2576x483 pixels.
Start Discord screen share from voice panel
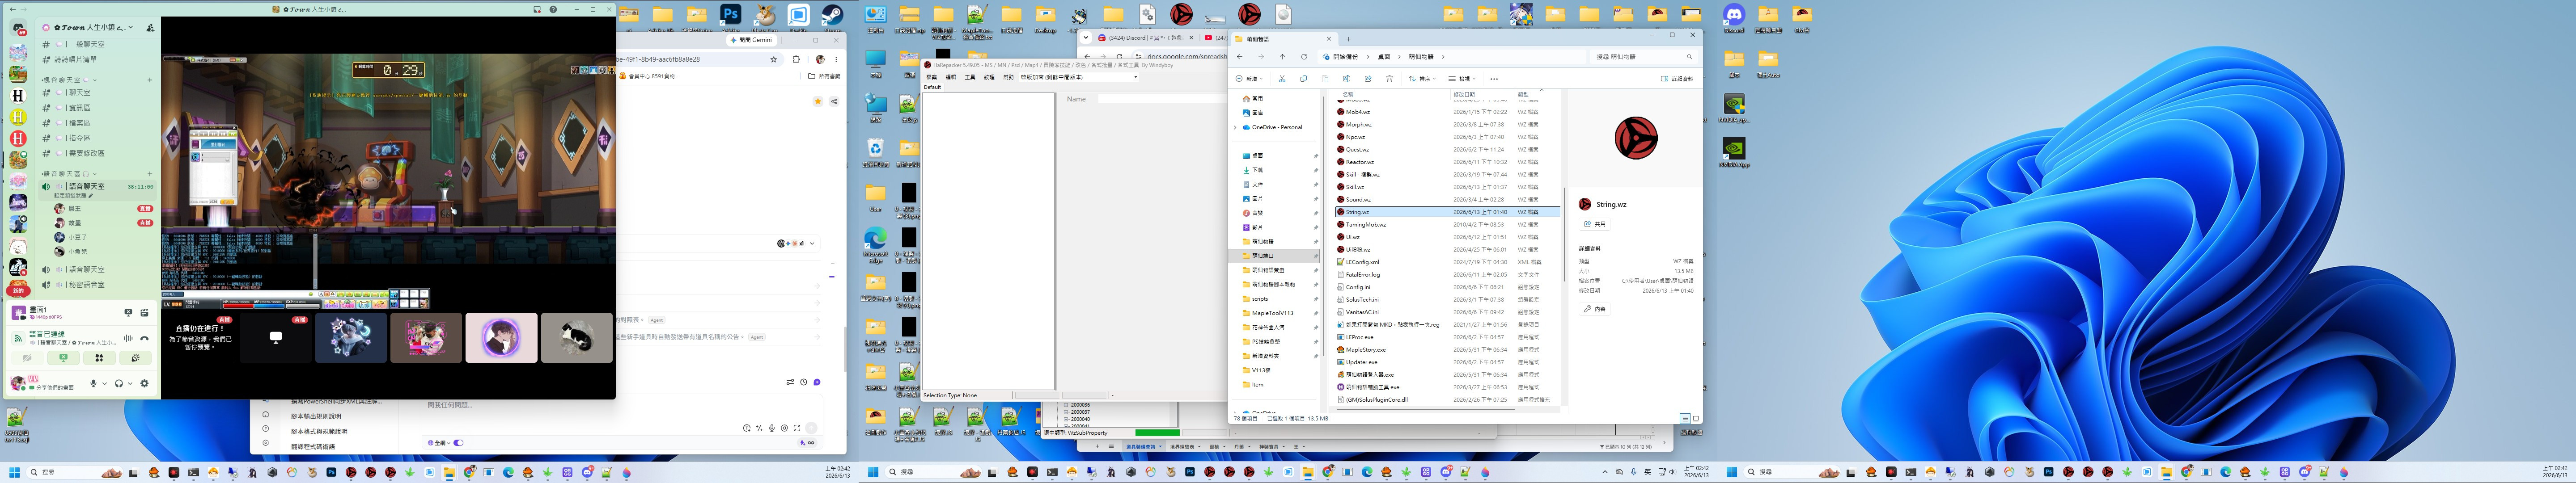(63, 358)
